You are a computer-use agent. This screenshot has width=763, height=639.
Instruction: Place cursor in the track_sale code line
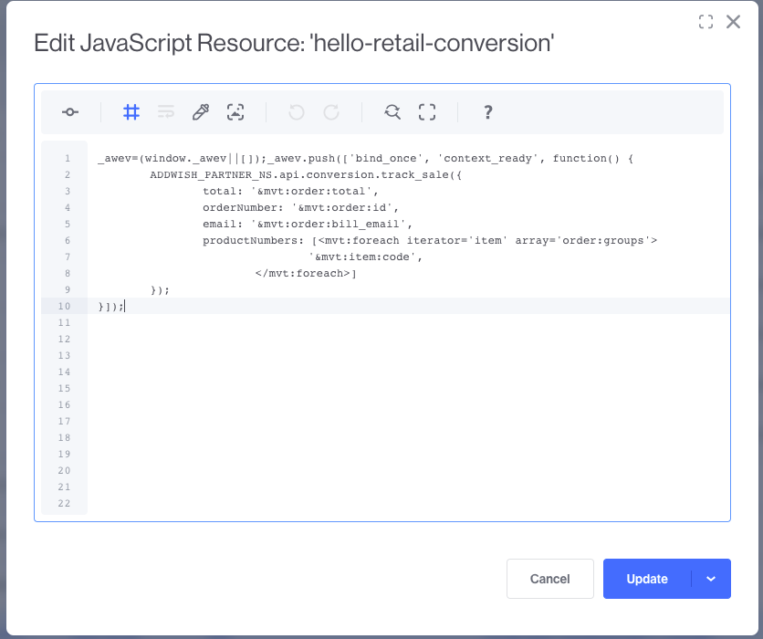[306, 174]
